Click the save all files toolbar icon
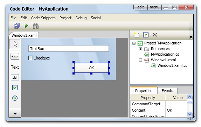Screen dimensions: 201x127 click(17, 26)
